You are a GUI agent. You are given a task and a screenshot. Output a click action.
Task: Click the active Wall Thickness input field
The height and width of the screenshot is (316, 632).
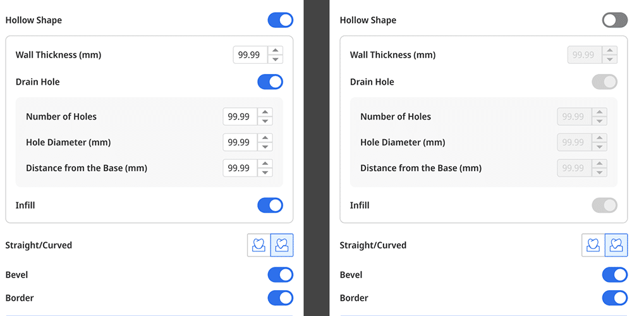coord(251,55)
